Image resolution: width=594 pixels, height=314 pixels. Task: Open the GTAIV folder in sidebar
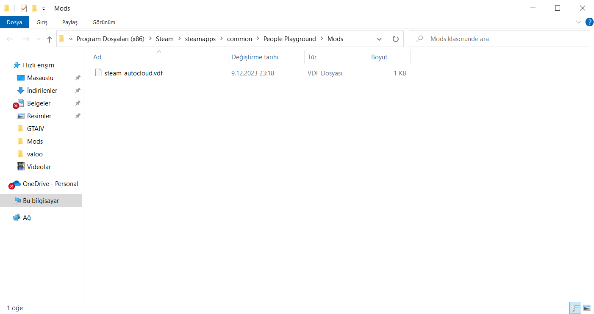(x=36, y=129)
